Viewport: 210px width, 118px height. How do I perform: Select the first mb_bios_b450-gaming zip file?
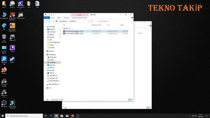(95, 31)
